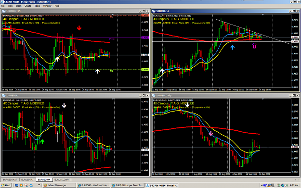Click the 4X Campus T.A.G. MODIFIED label in H4 chart
The height and width of the screenshot is (188, 301).
point(174,19)
